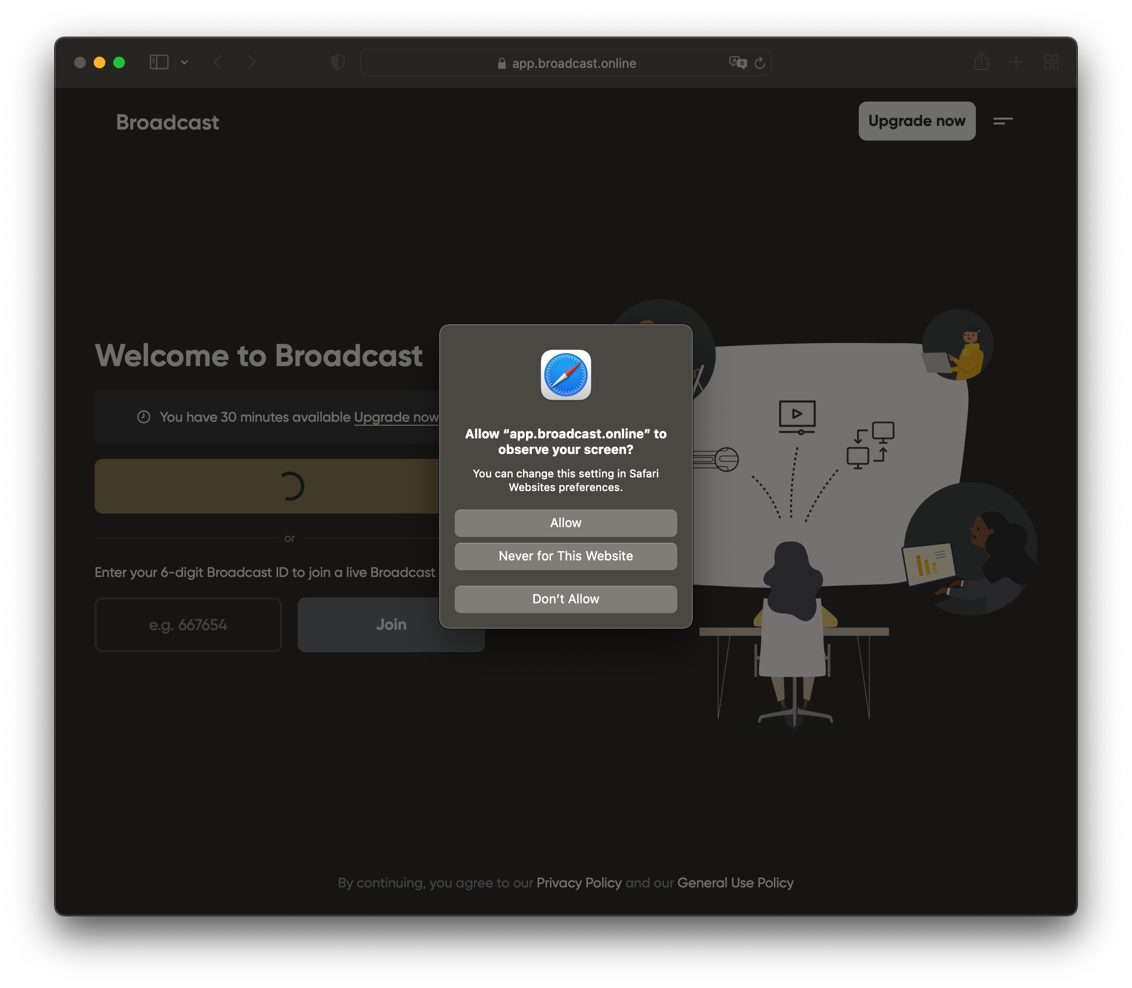The image size is (1132, 988).
Task: Click the Join button
Action: point(391,625)
